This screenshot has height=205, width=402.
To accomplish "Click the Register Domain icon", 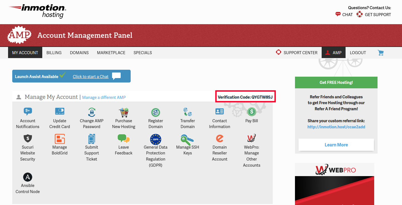I will (x=156, y=112).
